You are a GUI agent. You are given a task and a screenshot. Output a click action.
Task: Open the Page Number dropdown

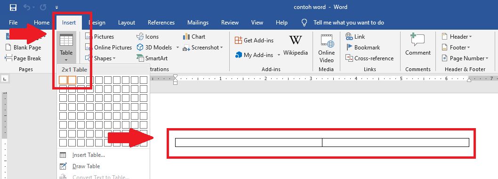point(465,58)
